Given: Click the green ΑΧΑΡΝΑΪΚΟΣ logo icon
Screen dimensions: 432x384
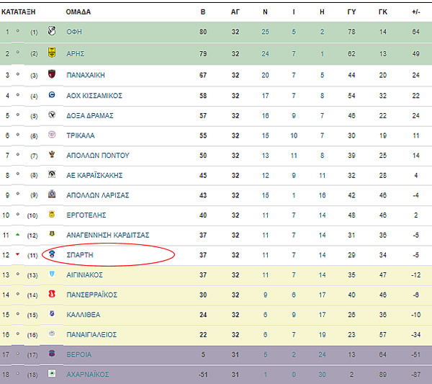Looking at the screenshot, I should 52,373.
